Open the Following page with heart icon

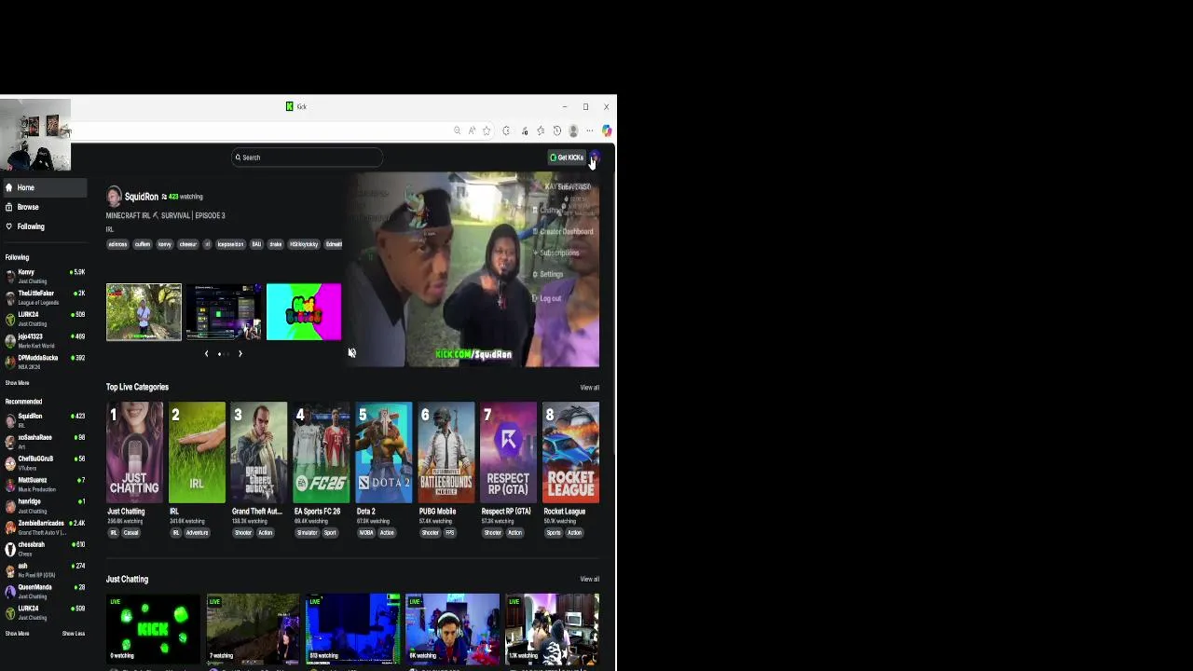click(43, 226)
